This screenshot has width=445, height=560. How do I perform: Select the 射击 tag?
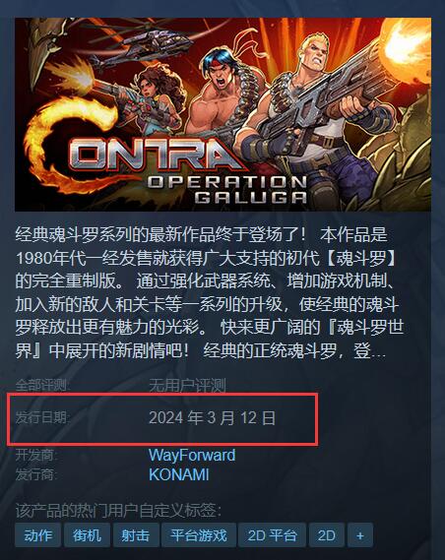(x=136, y=535)
